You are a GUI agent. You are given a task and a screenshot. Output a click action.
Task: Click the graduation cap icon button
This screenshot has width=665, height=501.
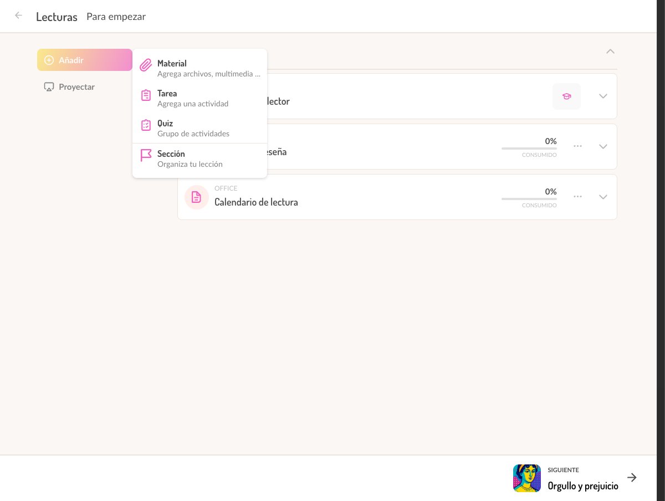point(566,96)
